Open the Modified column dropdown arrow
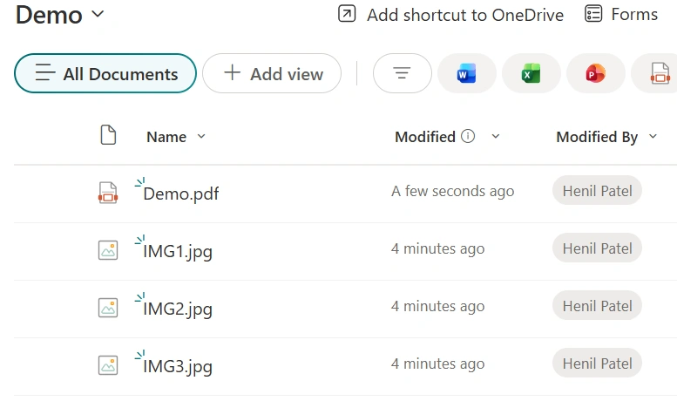 496,137
